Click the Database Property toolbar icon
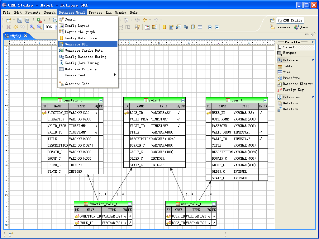319x239 pixels. click(x=200, y=27)
